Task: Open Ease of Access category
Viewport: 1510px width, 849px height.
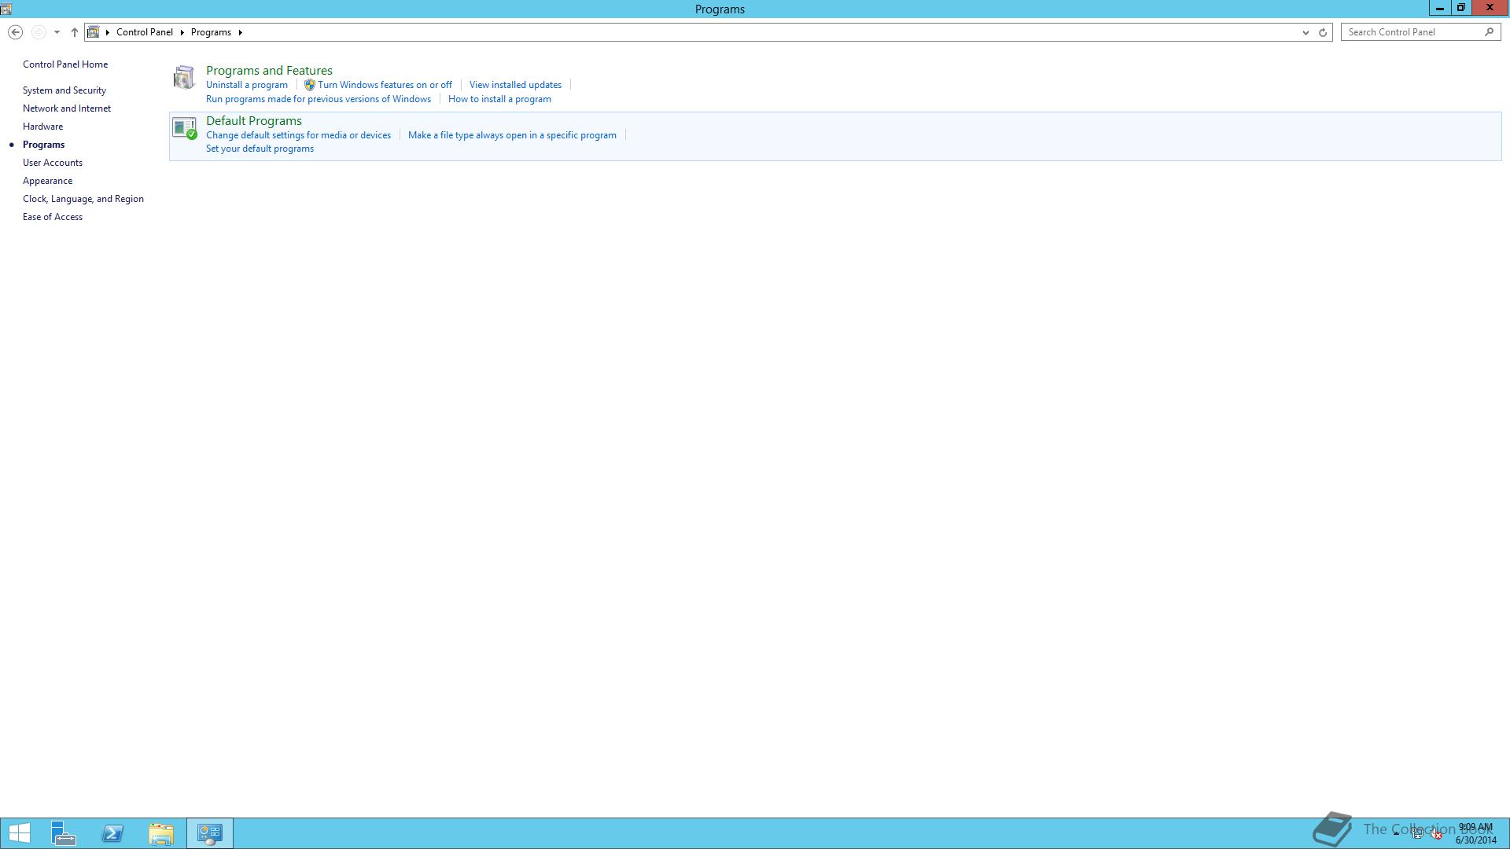Action: [x=53, y=217]
